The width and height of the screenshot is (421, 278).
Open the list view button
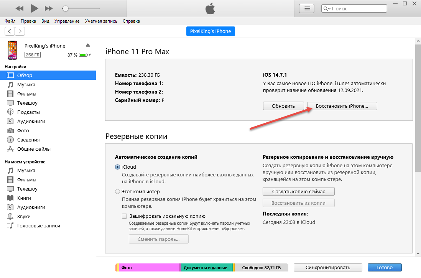[307, 8]
